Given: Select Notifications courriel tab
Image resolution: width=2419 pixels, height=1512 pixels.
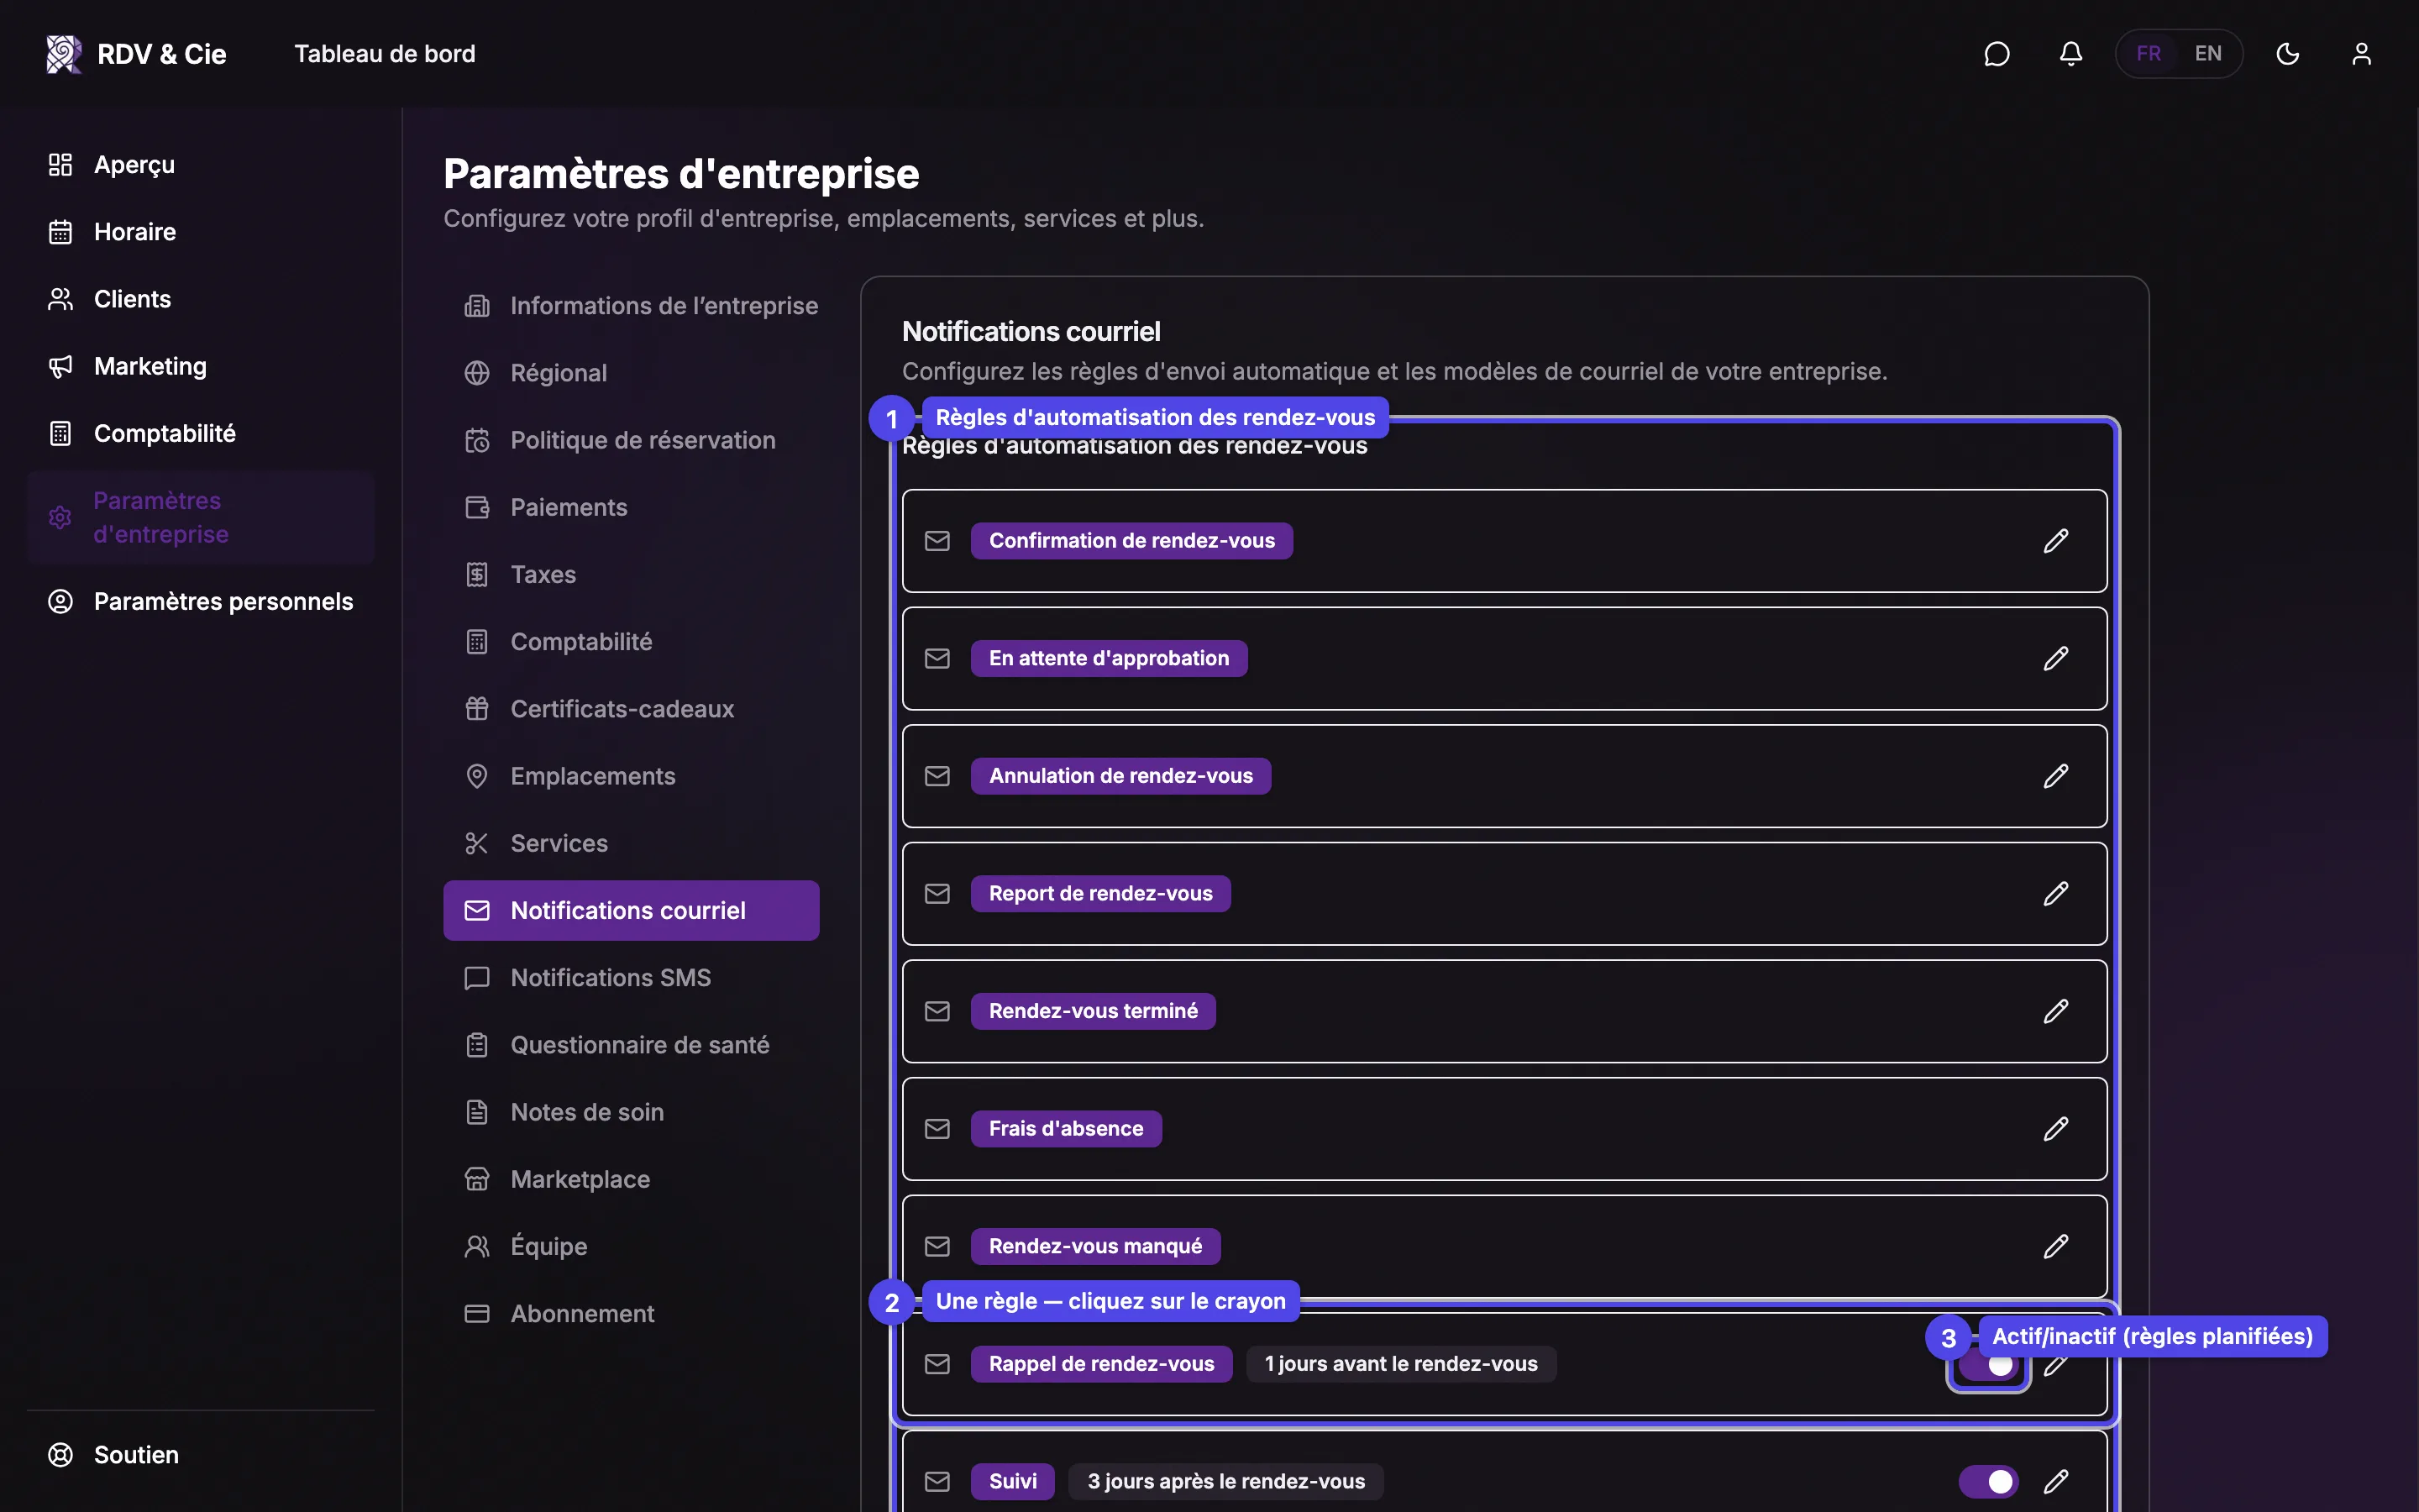Looking at the screenshot, I should [x=632, y=910].
